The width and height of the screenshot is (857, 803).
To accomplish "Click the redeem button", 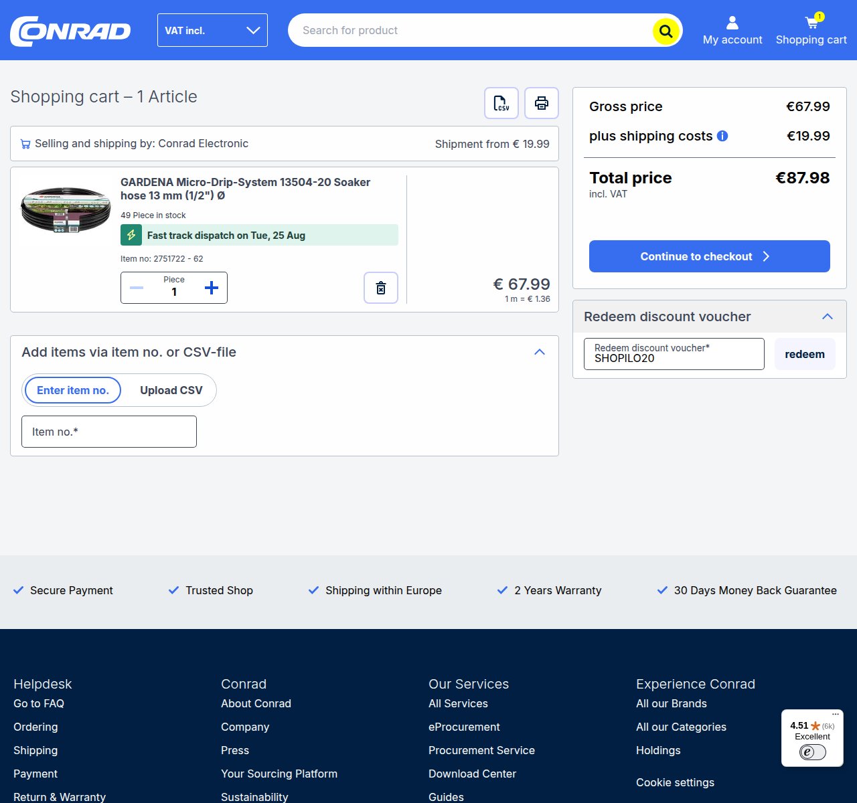I will click(x=805, y=354).
